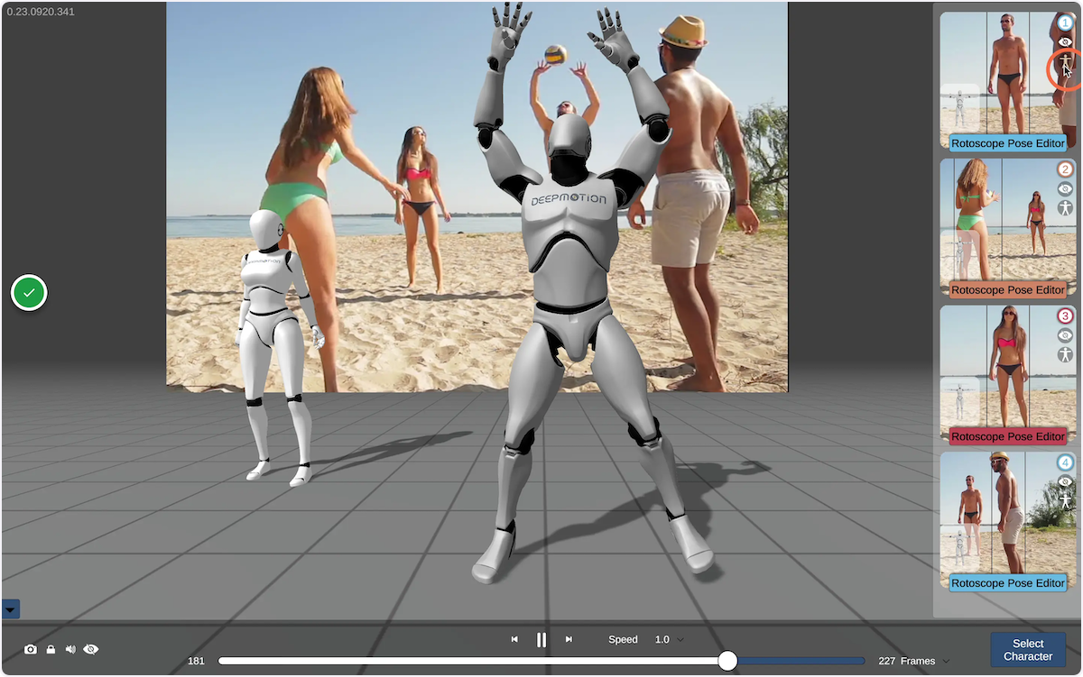
Task: Toggle the camera lock icon
Action: tap(51, 649)
